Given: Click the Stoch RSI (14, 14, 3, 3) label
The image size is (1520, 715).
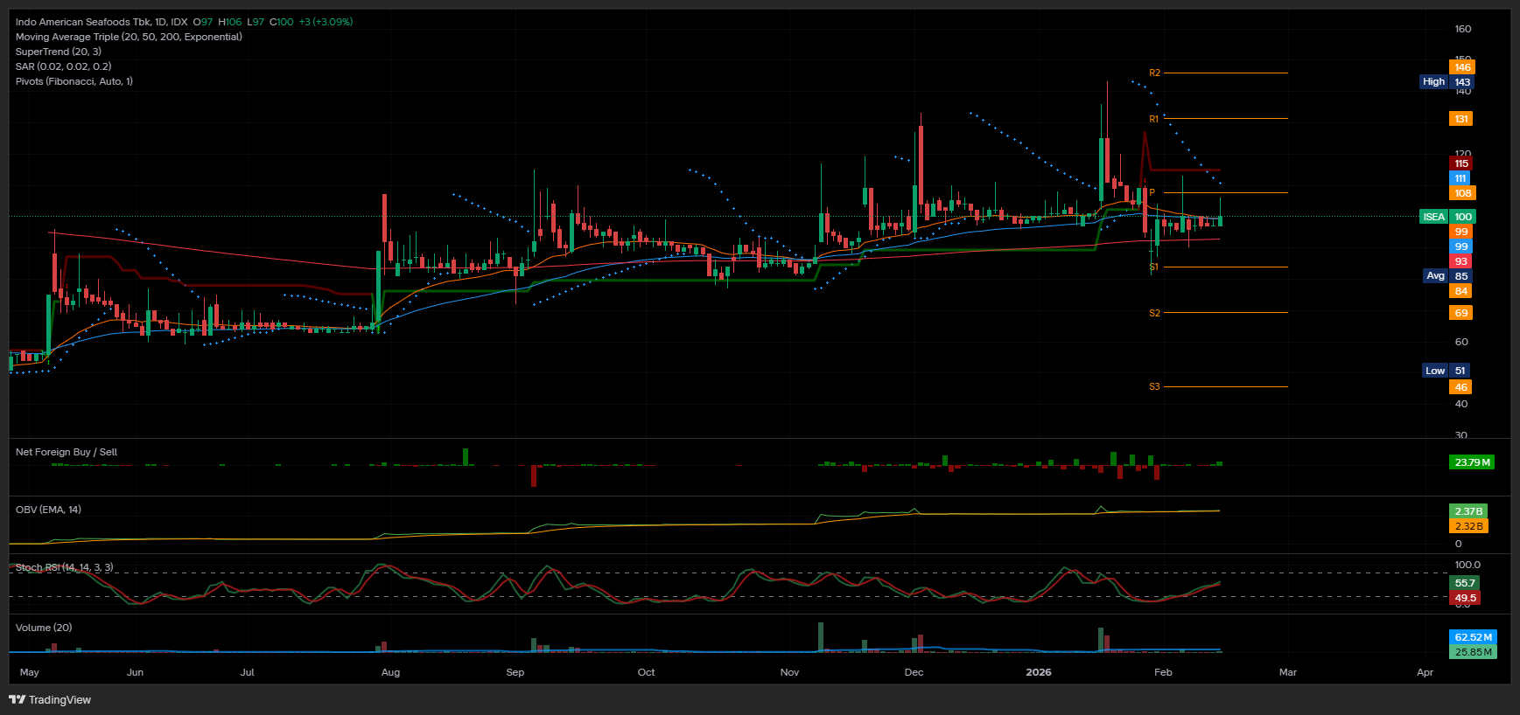Looking at the screenshot, I should [x=64, y=567].
